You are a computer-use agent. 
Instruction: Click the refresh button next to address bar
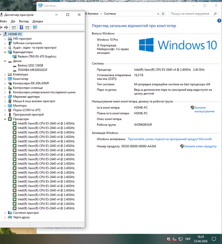(163, 14)
